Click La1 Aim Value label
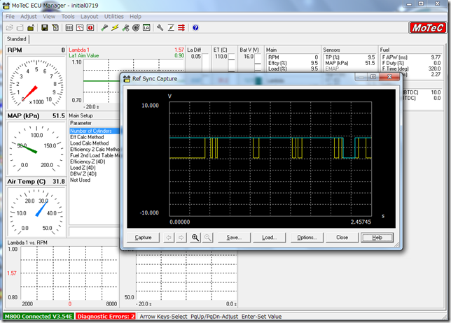451x323 pixels. [84, 56]
